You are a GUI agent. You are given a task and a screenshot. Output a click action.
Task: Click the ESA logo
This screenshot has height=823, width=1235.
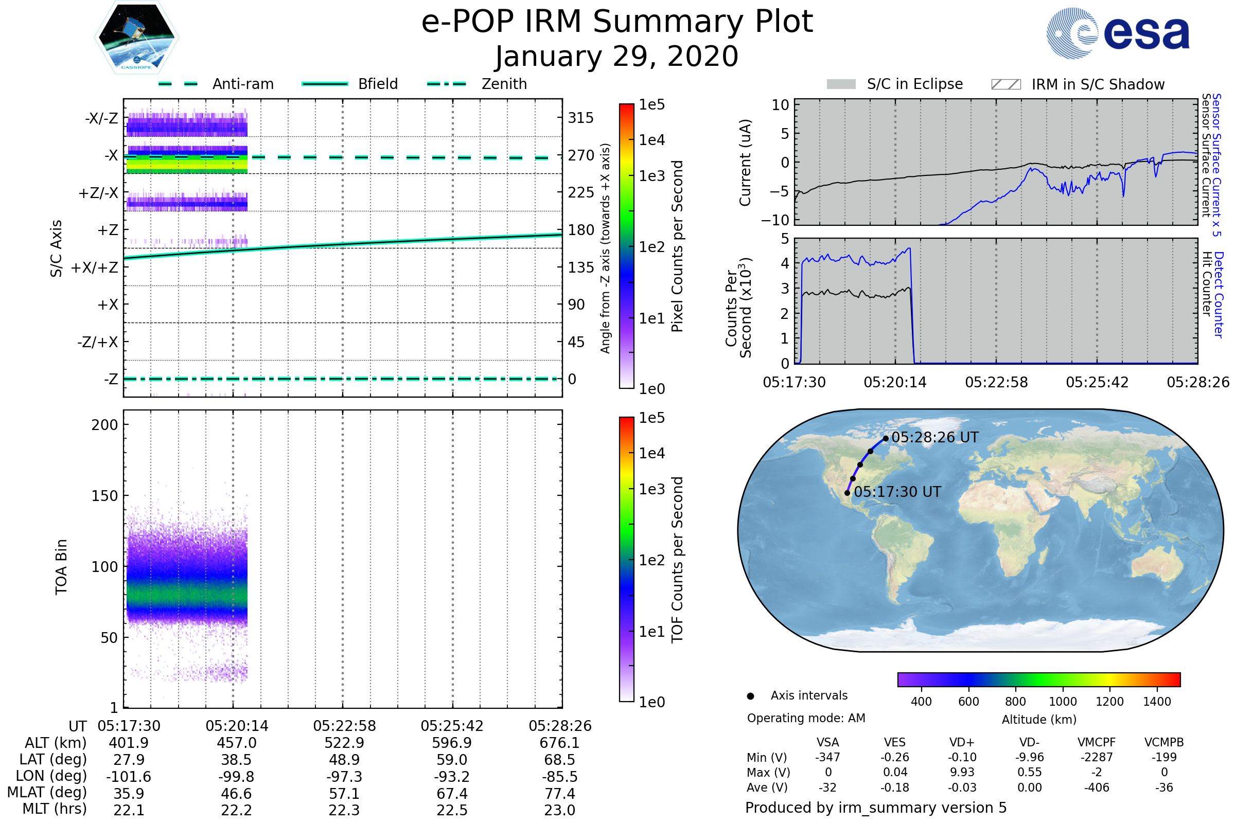pos(1118,33)
